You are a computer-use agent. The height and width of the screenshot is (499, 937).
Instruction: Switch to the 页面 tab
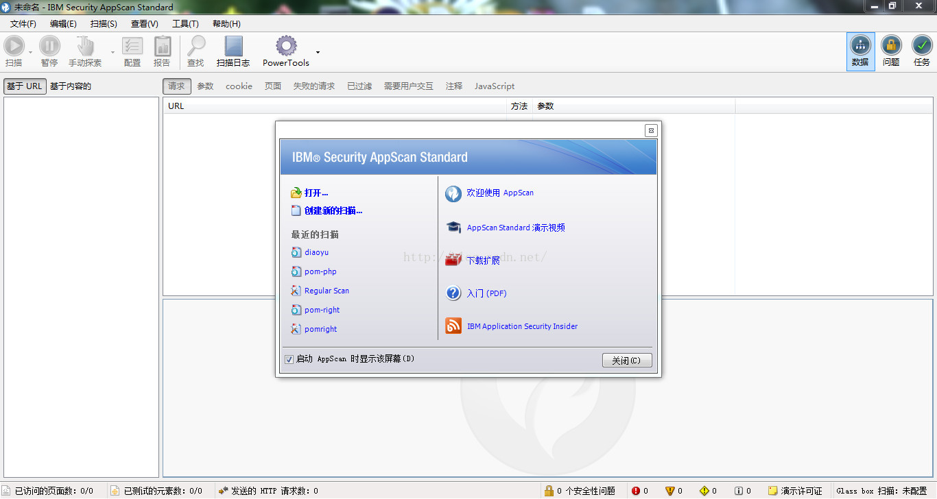coord(273,86)
